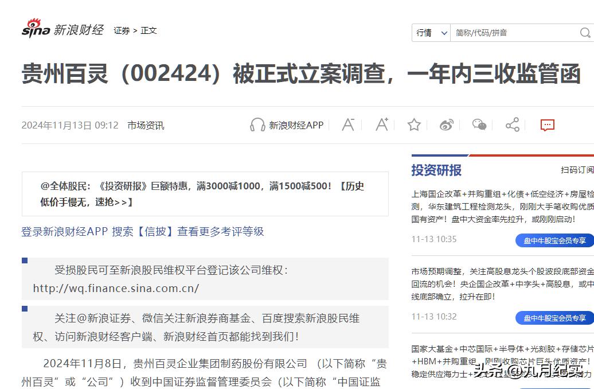Click 登录新浪财经APP 搜索【信披】link

point(143,231)
